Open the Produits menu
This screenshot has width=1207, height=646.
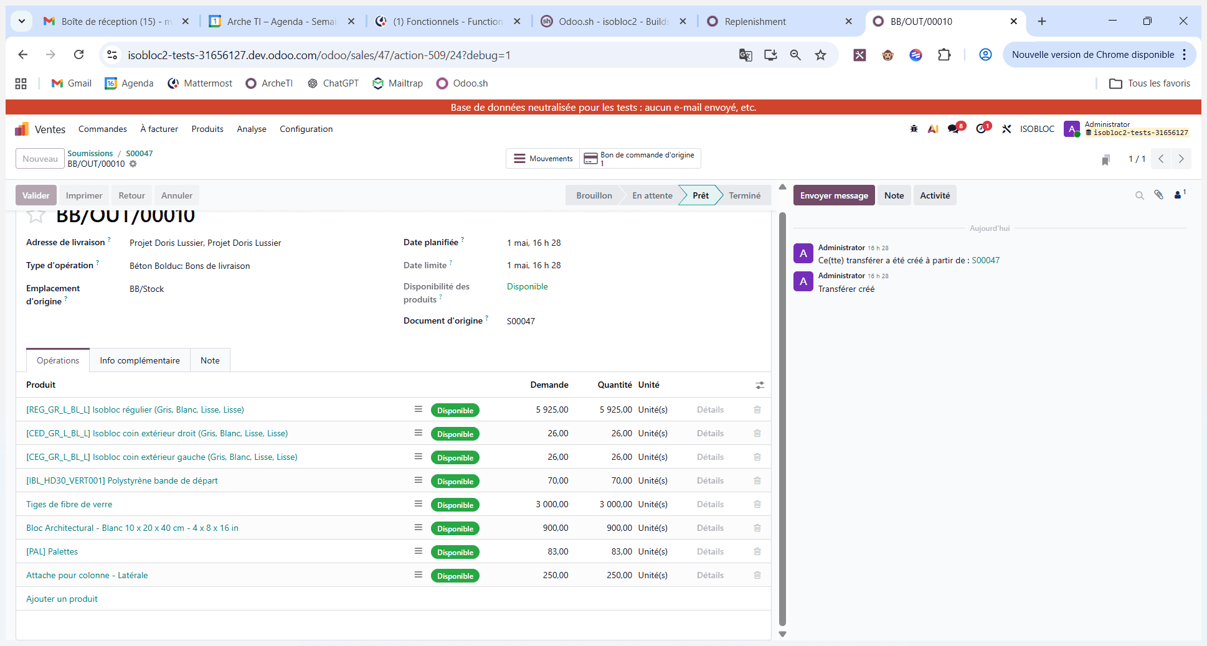(207, 129)
